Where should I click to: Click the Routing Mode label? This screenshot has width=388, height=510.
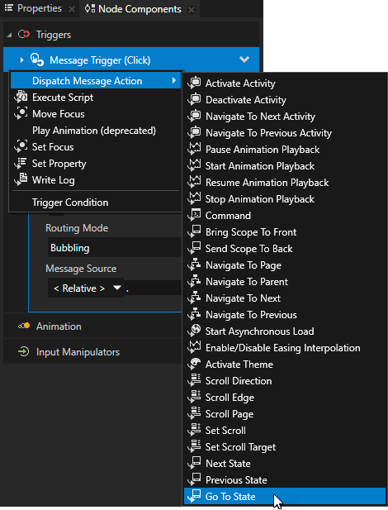coord(77,227)
